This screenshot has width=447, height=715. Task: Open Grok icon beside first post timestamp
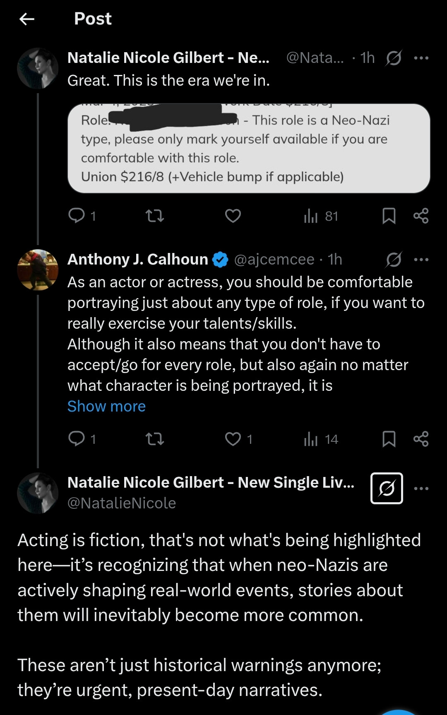click(x=394, y=58)
